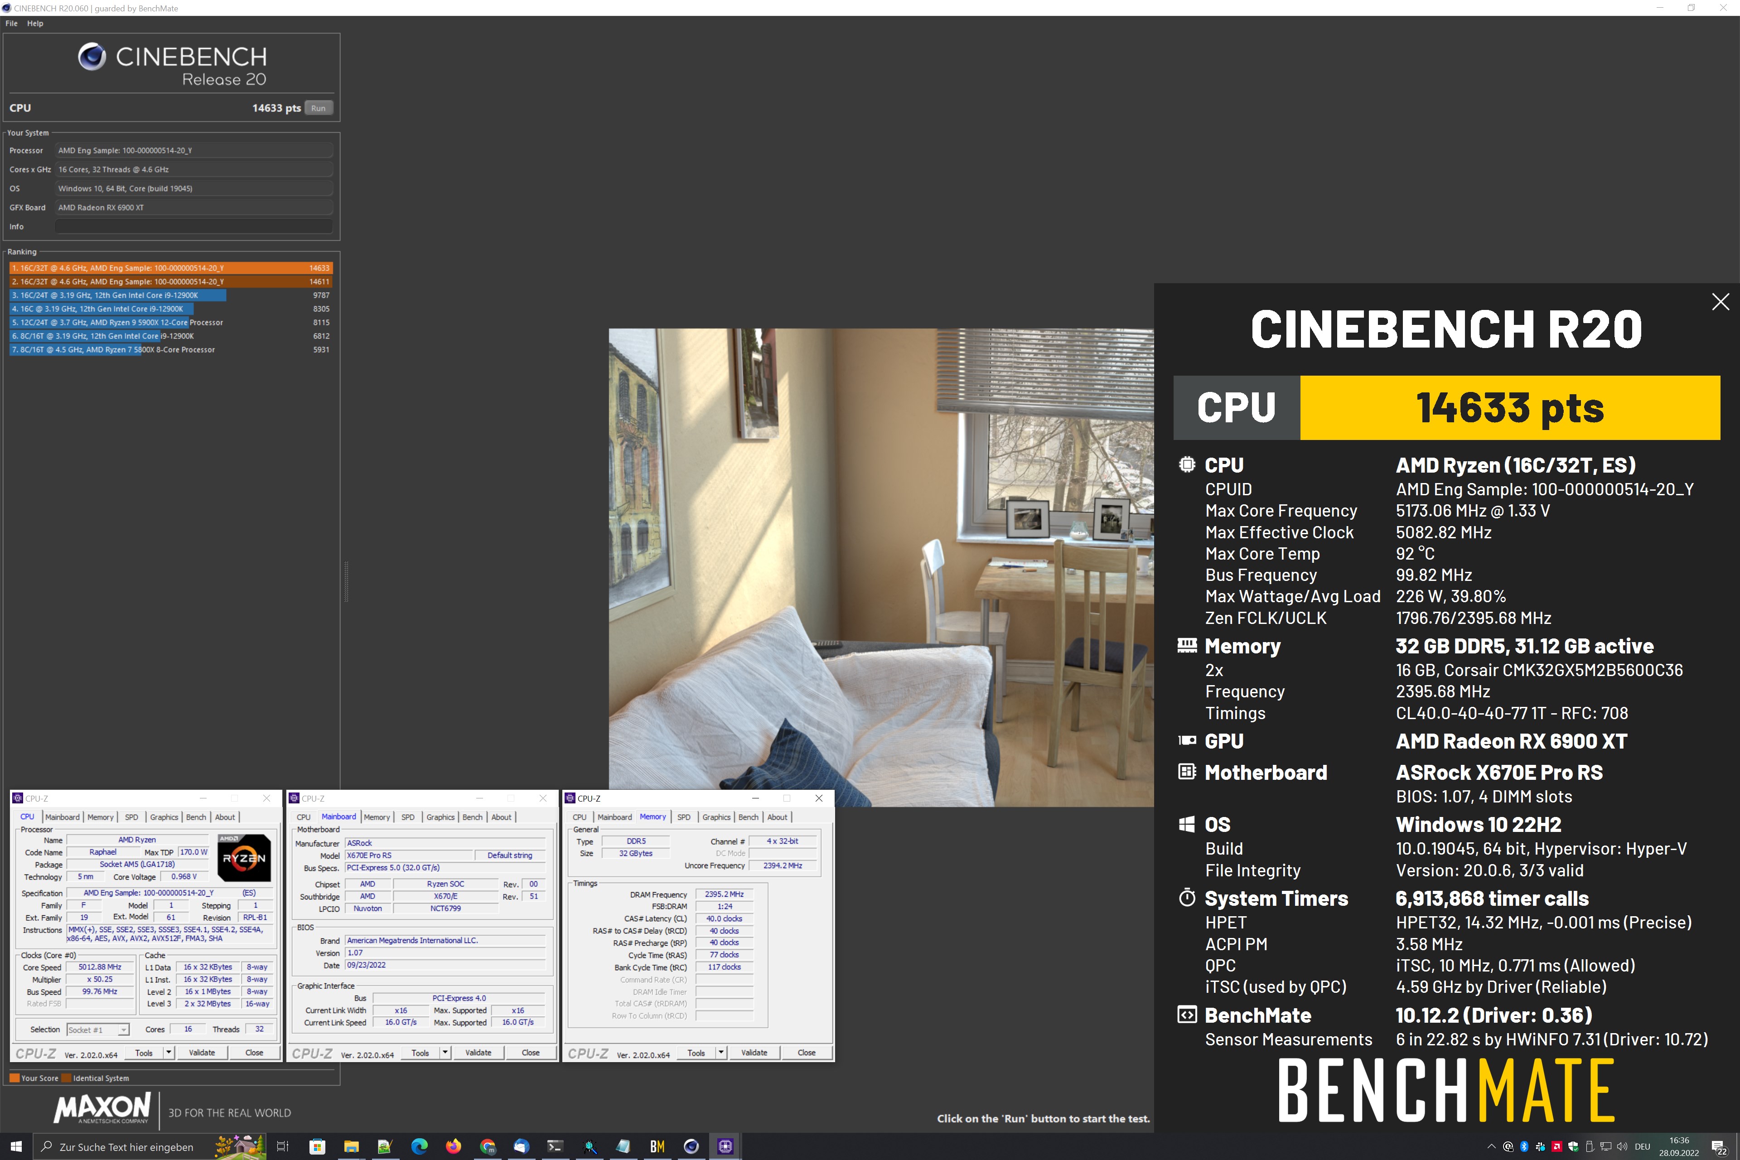The width and height of the screenshot is (1740, 1160).
Task: Click Validate in the CPU-Z Memory window
Action: pyautogui.click(x=754, y=1052)
